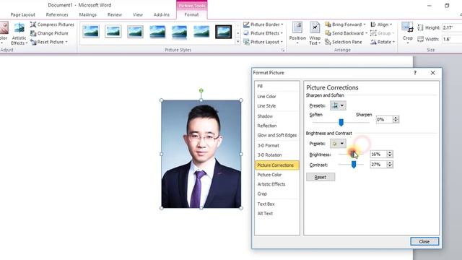Click the Width input field
Viewport: 462px width, 260px height.
[x=452, y=39]
